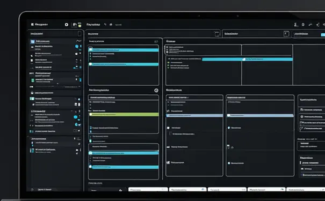Click the round icon beside middle section heading
This screenshot has width=325, height=201.
pos(156,91)
